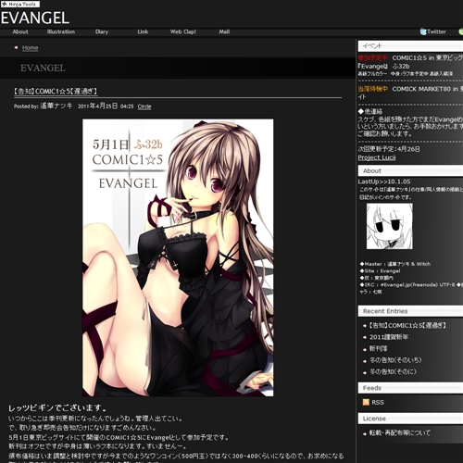Click the Twitter bird icon

click(x=423, y=31)
